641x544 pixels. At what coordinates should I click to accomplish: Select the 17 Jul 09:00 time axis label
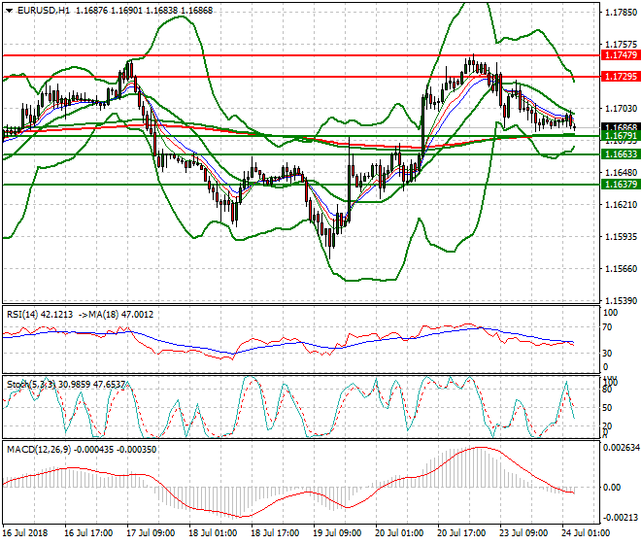coord(151,533)
